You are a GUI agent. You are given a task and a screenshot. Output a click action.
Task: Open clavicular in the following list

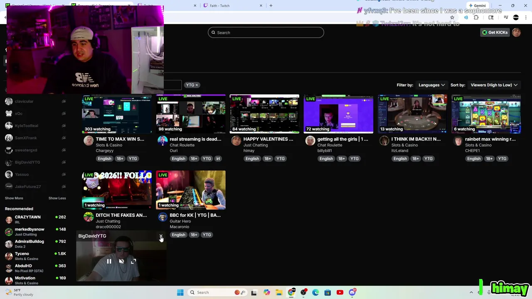coord(35,101)
